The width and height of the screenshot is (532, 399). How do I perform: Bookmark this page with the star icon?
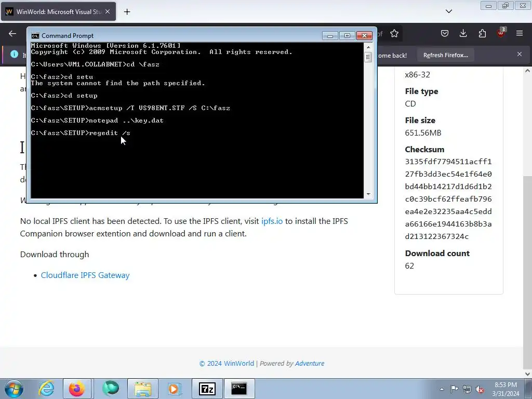[394, 34]
